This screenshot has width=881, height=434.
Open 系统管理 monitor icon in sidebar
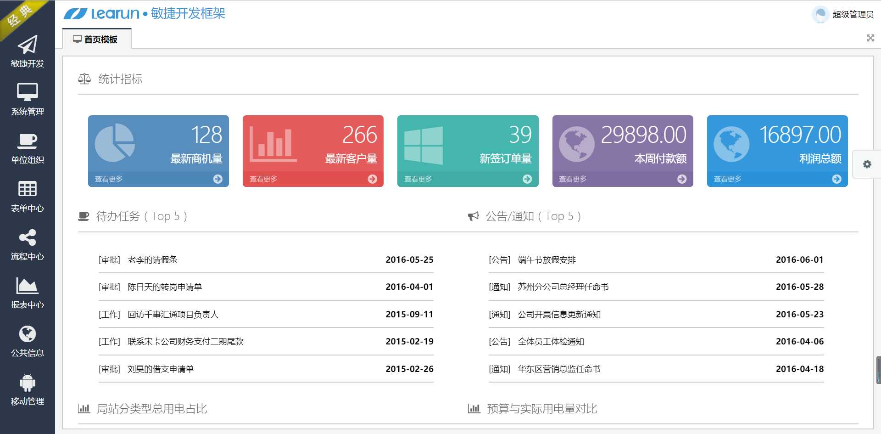[27, 92]
